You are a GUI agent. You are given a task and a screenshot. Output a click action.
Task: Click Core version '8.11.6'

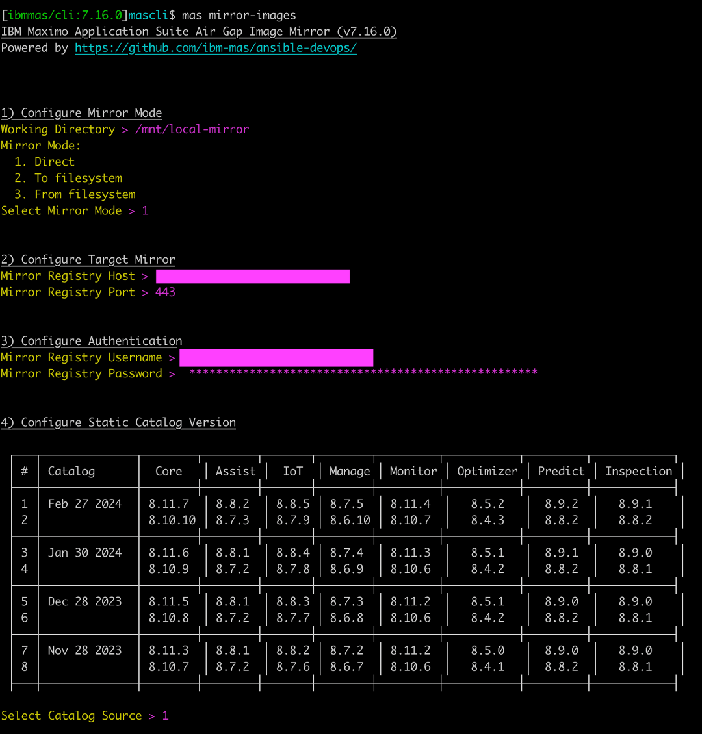click(169, 553)
